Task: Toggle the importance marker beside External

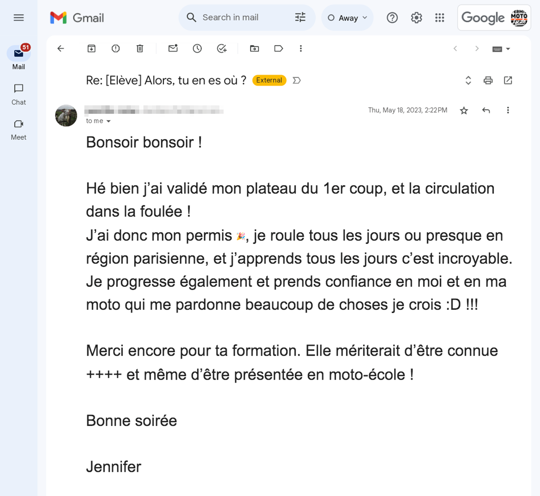Action: click(297, 80)
